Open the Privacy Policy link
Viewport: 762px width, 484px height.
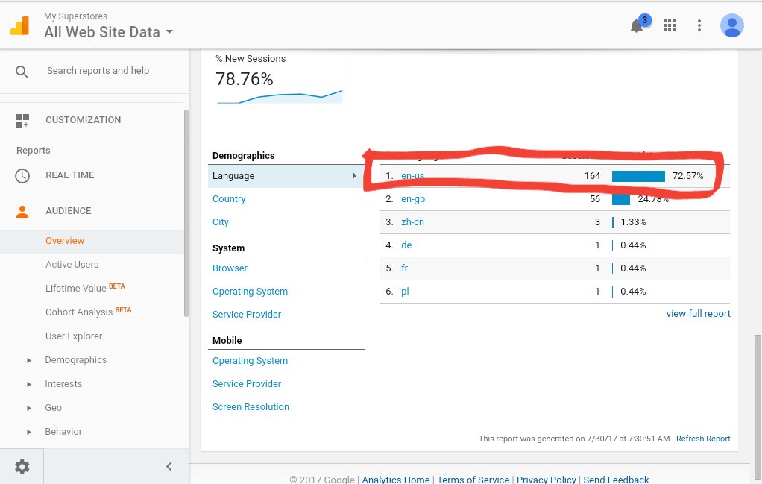click(x=547, y=480)
